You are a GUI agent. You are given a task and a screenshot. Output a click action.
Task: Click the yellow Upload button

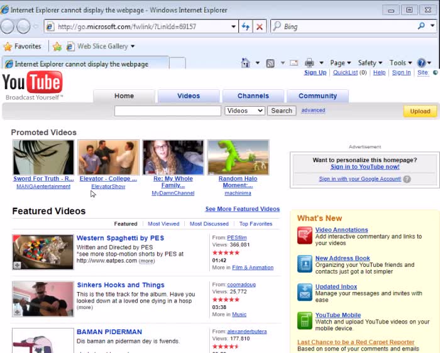pos(420,111)
